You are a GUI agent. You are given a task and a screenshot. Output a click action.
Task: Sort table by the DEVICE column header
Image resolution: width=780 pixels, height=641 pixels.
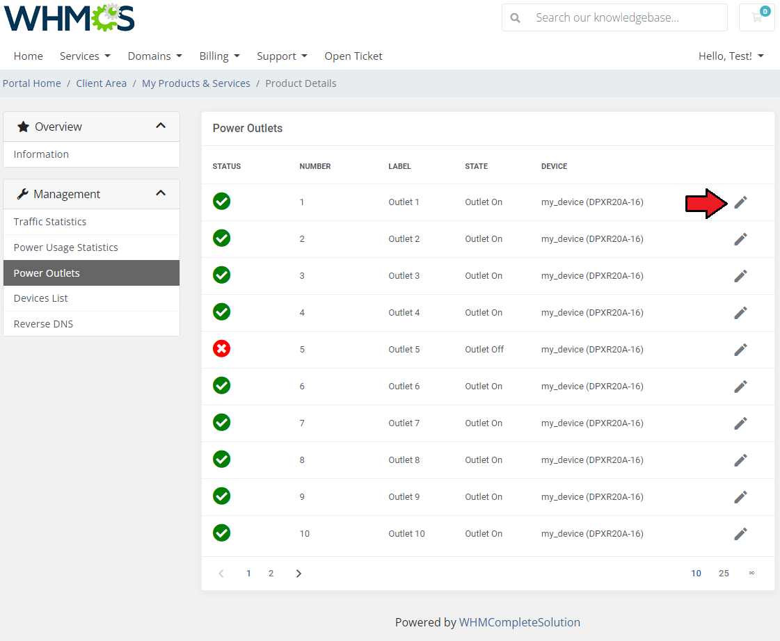[x=554, y=166]
